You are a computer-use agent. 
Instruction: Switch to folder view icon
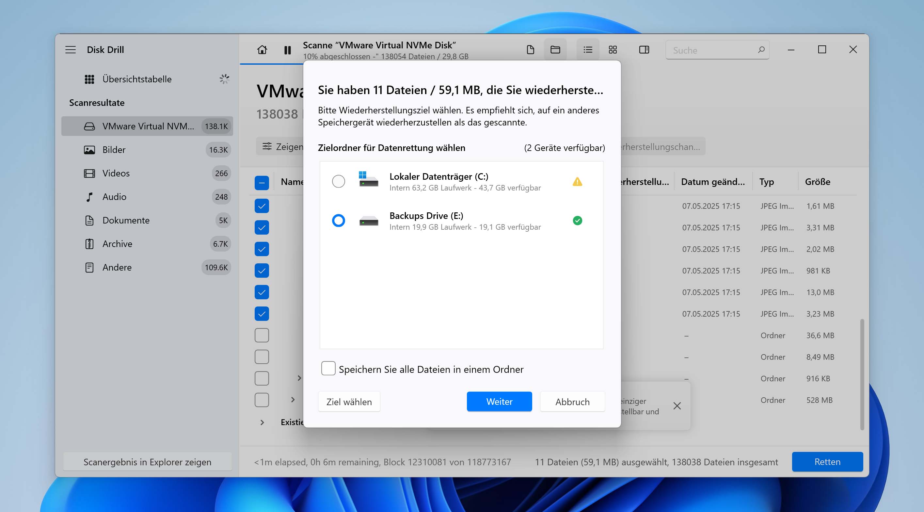click(x=555, y=50)
